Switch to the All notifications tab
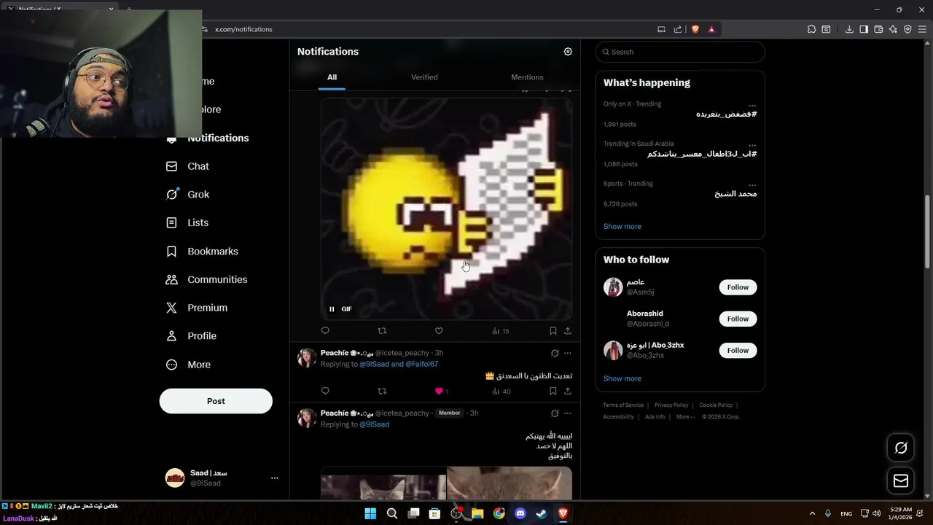This screenshot has height=525, width=933. (332, 77)
